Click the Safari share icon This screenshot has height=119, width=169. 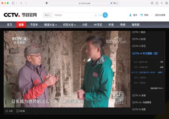pos(157,3)
